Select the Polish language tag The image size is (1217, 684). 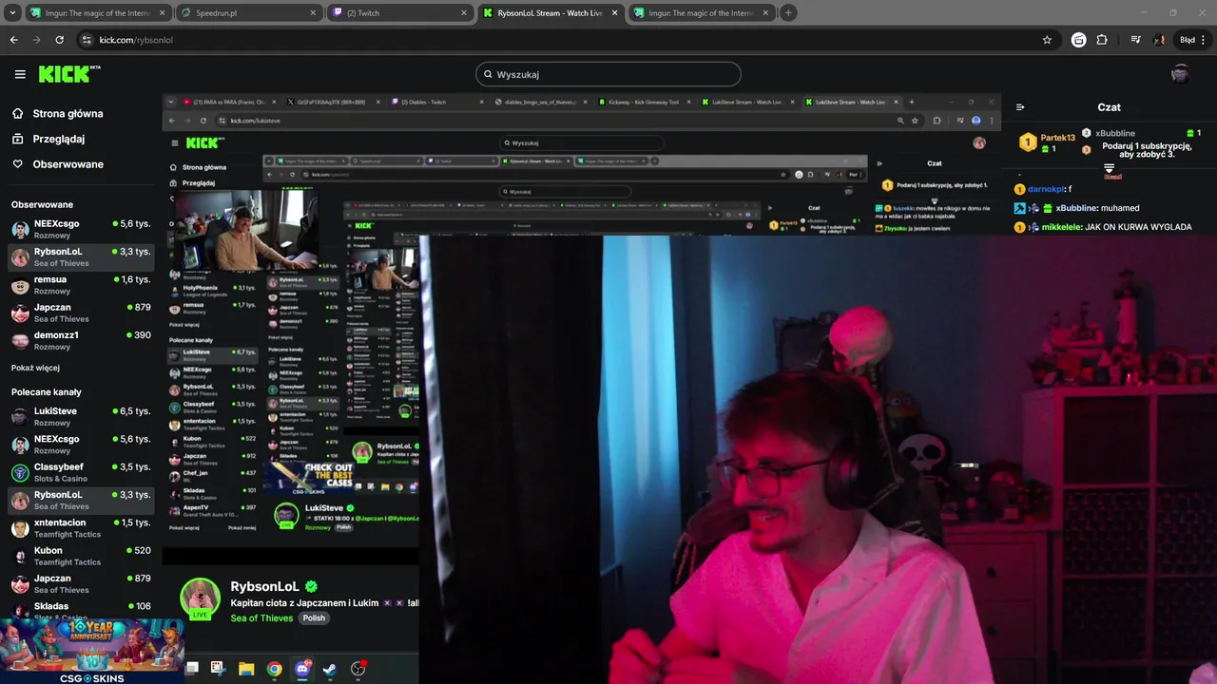(x=314, y=617)
